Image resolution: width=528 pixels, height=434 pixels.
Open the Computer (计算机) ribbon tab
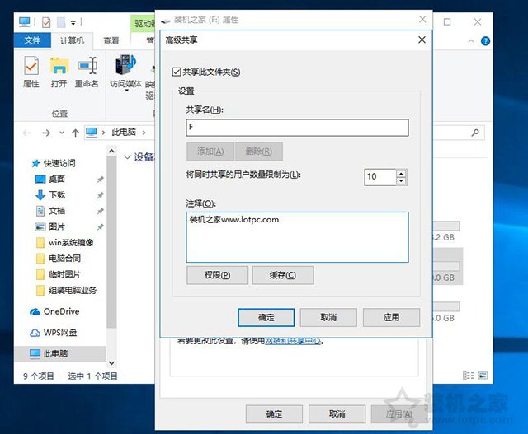pyautogui.click(x=72, y=40)
